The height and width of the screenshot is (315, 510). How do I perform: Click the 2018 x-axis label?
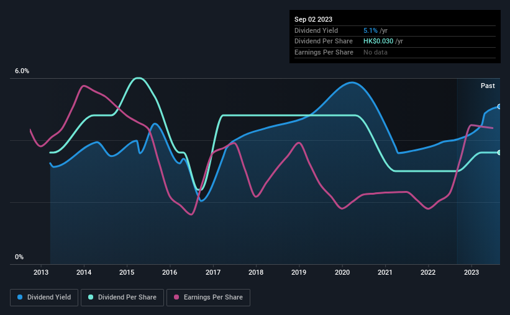[256, 272]
